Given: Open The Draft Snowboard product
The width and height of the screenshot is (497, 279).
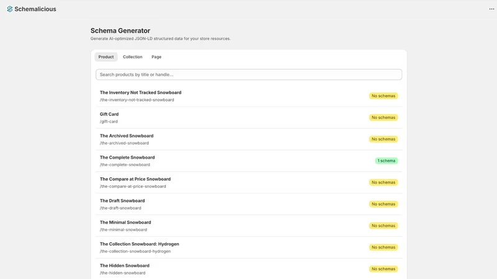Looking at the screenshot, I should coord(249,204).
